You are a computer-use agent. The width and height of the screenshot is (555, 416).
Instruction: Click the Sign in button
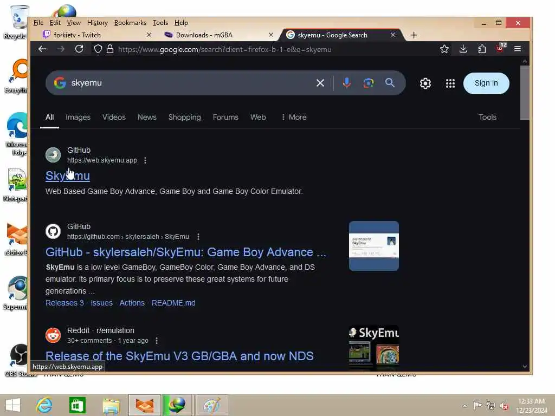(486, 83)
